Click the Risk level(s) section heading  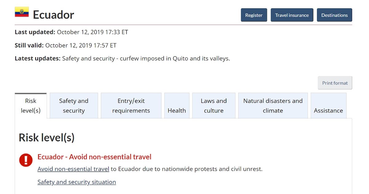47,138
